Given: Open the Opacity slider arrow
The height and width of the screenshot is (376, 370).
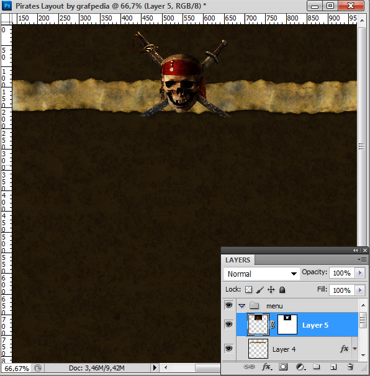Looking at the screenshot, I should tap(359, 272).
